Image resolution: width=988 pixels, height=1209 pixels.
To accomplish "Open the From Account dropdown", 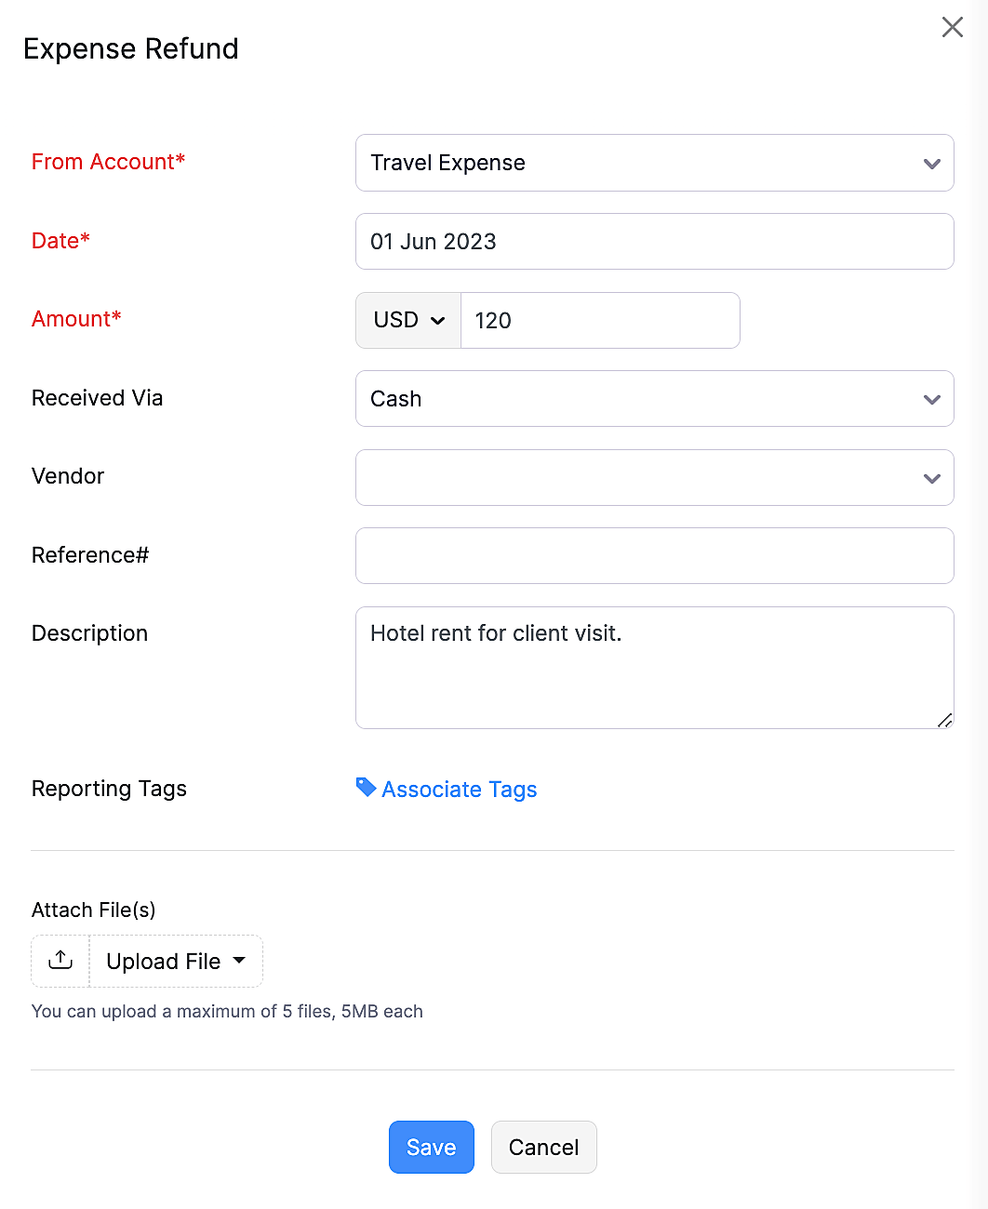I will click(x=653, y=163).
